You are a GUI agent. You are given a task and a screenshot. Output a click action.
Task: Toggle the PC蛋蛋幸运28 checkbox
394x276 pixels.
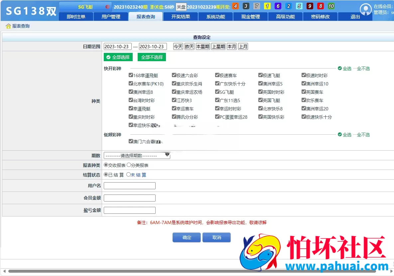point(217,116)
